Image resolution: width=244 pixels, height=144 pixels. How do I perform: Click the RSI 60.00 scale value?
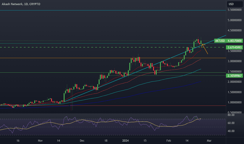point(231,123)
